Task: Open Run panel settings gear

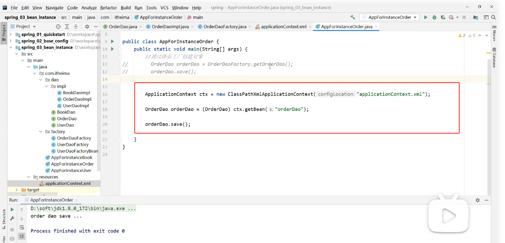Action: point(478,200)
